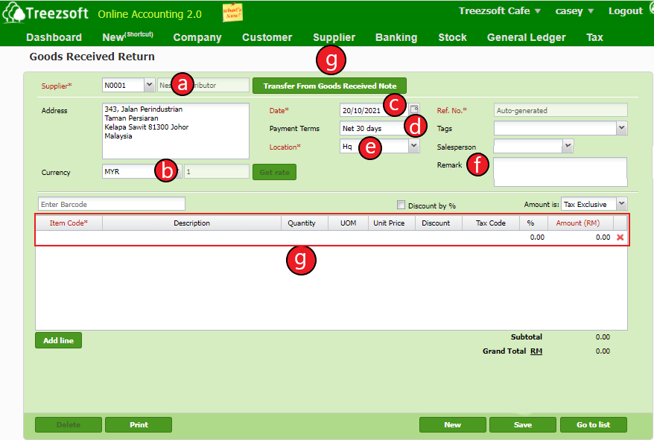Screen dimensions: 654x440
Task: Expand the Treezsoft Cafe company menu
Action: coord(500,11)
